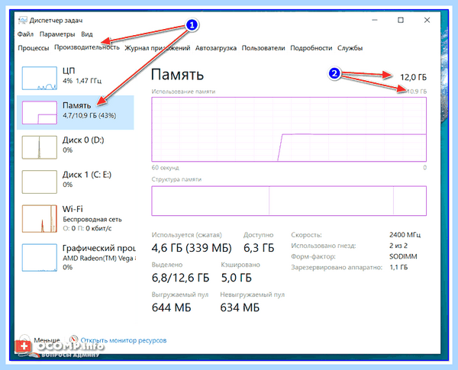This screenshot has height=370, width=458.
Task: Click the Task Manager title bar icon
Action: point(22,21)
